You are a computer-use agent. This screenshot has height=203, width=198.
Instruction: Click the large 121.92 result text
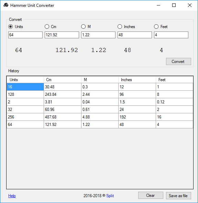tap(67, 50)
